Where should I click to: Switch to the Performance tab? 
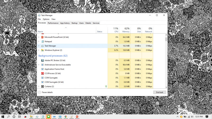53,23
